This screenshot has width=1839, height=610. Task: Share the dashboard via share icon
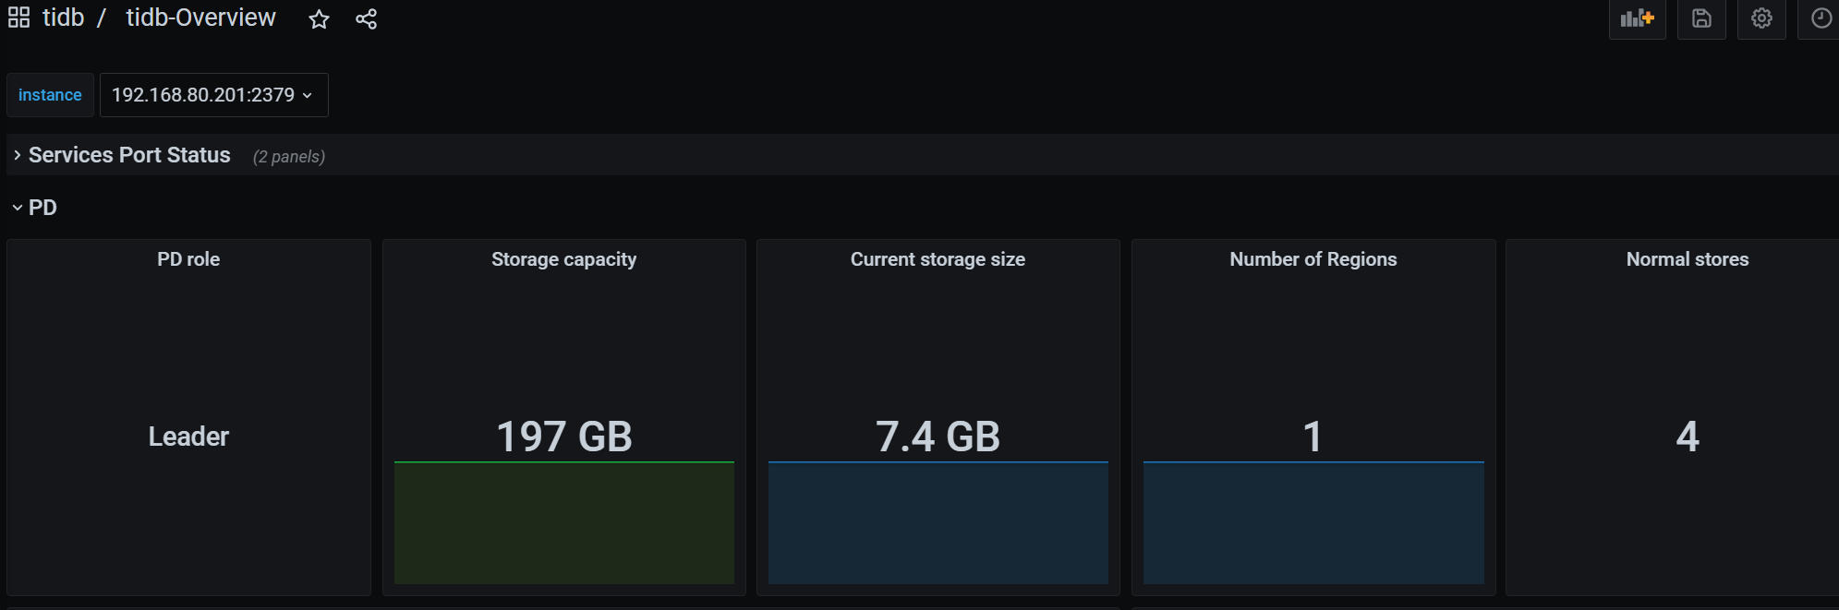(x=366, y=19)
